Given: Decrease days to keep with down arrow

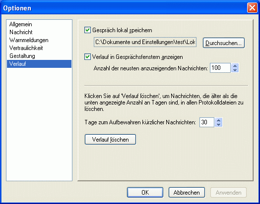Looking at the screenshot, I should click(x=218, y=124).
